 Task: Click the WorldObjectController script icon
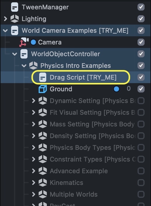[24, 54]
